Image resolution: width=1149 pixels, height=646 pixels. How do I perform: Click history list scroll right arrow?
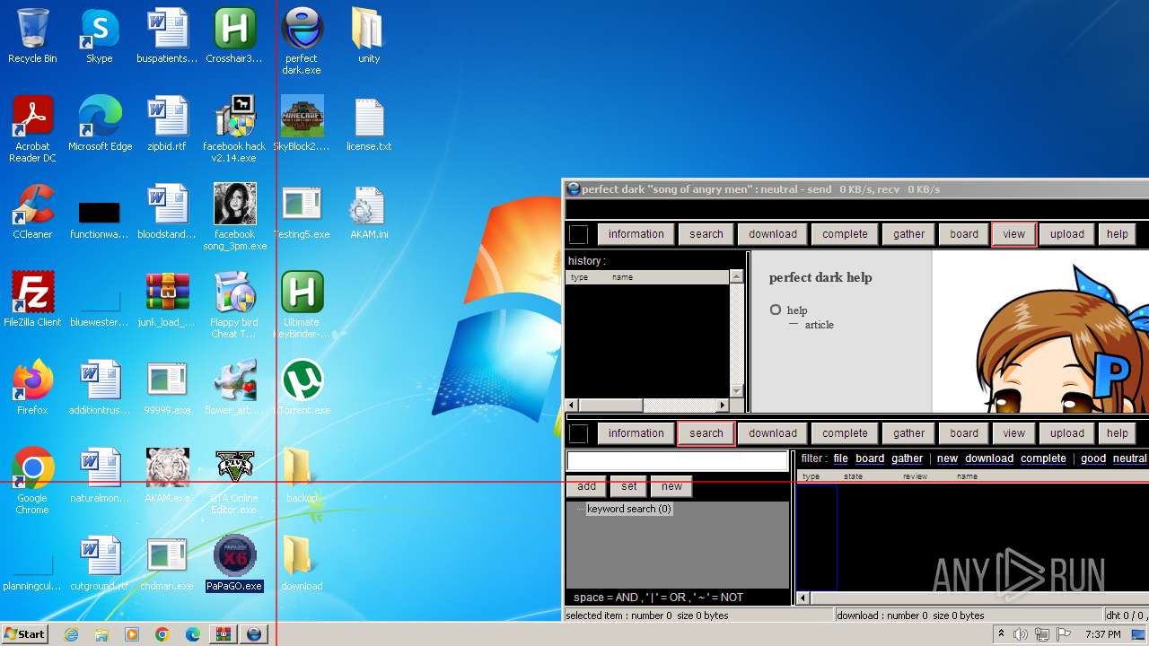coord(723,405)
